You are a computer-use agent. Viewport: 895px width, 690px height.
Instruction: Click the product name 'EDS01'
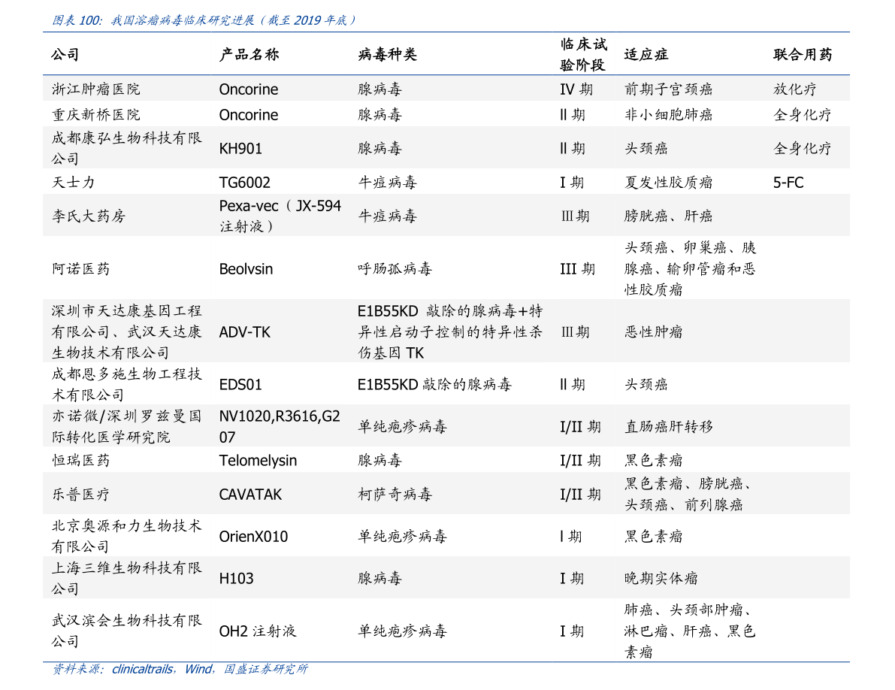pyautogui.click(x=240, y=385)
